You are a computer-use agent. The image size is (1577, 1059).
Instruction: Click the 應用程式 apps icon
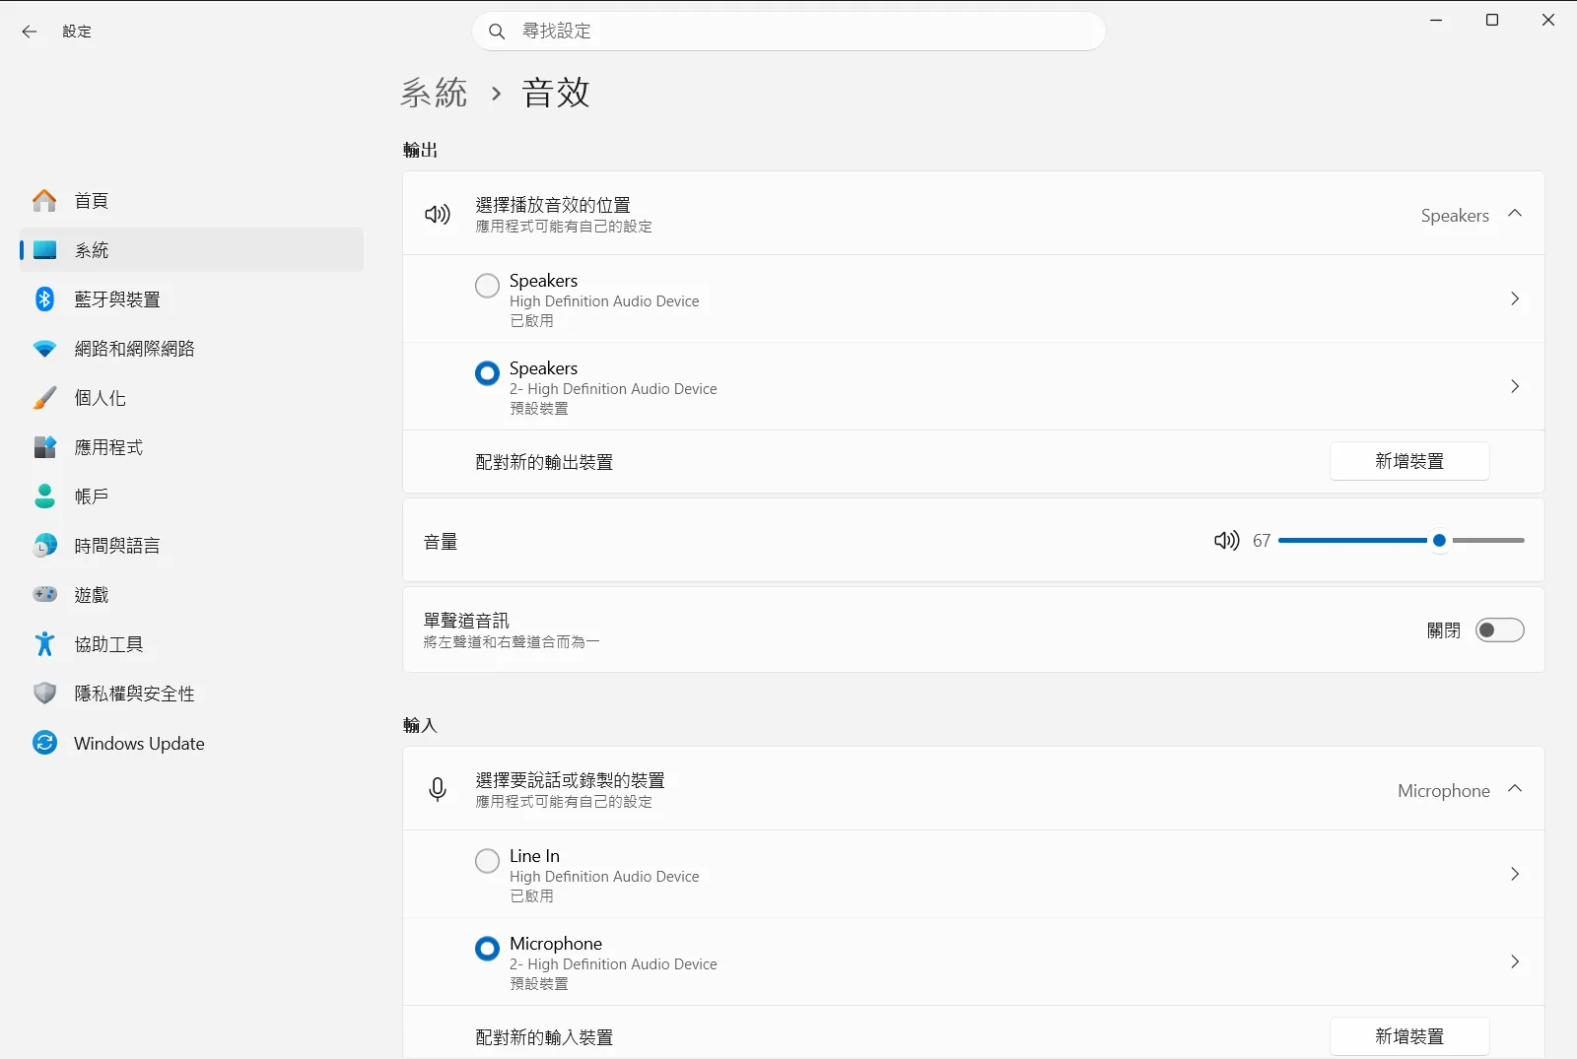(x=44, y=447)
